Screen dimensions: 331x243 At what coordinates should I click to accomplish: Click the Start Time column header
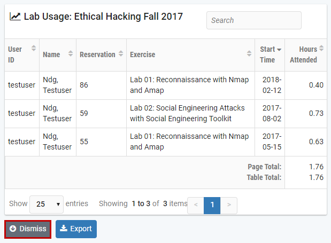click(267, 54)
